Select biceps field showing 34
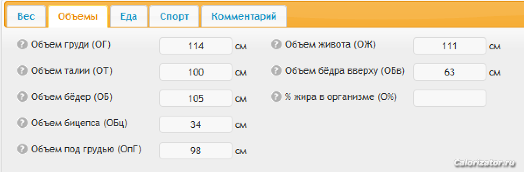Image resolution: width=525 pixels, height=172 pixels. point(196,124)
